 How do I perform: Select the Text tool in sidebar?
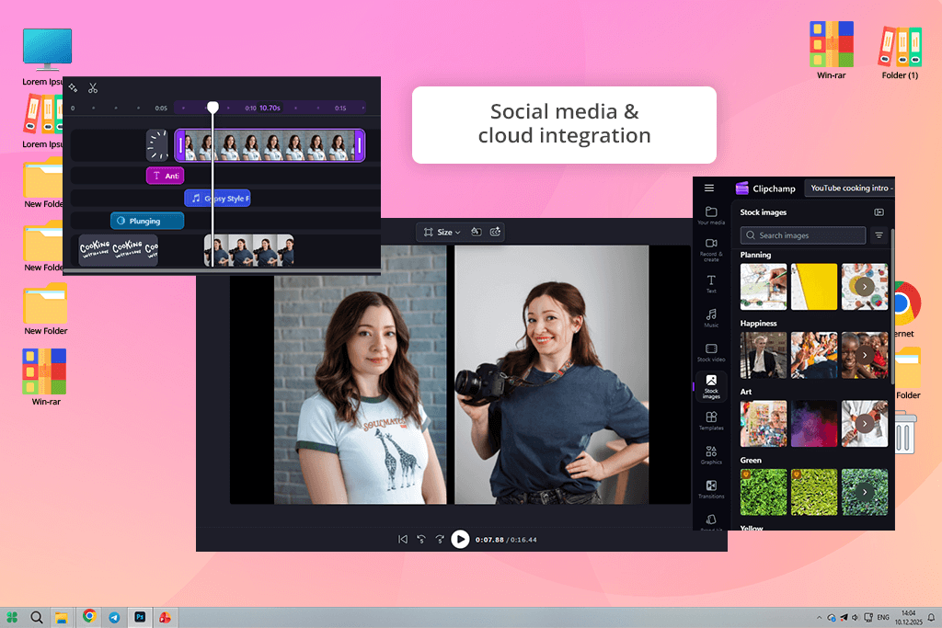711,284
